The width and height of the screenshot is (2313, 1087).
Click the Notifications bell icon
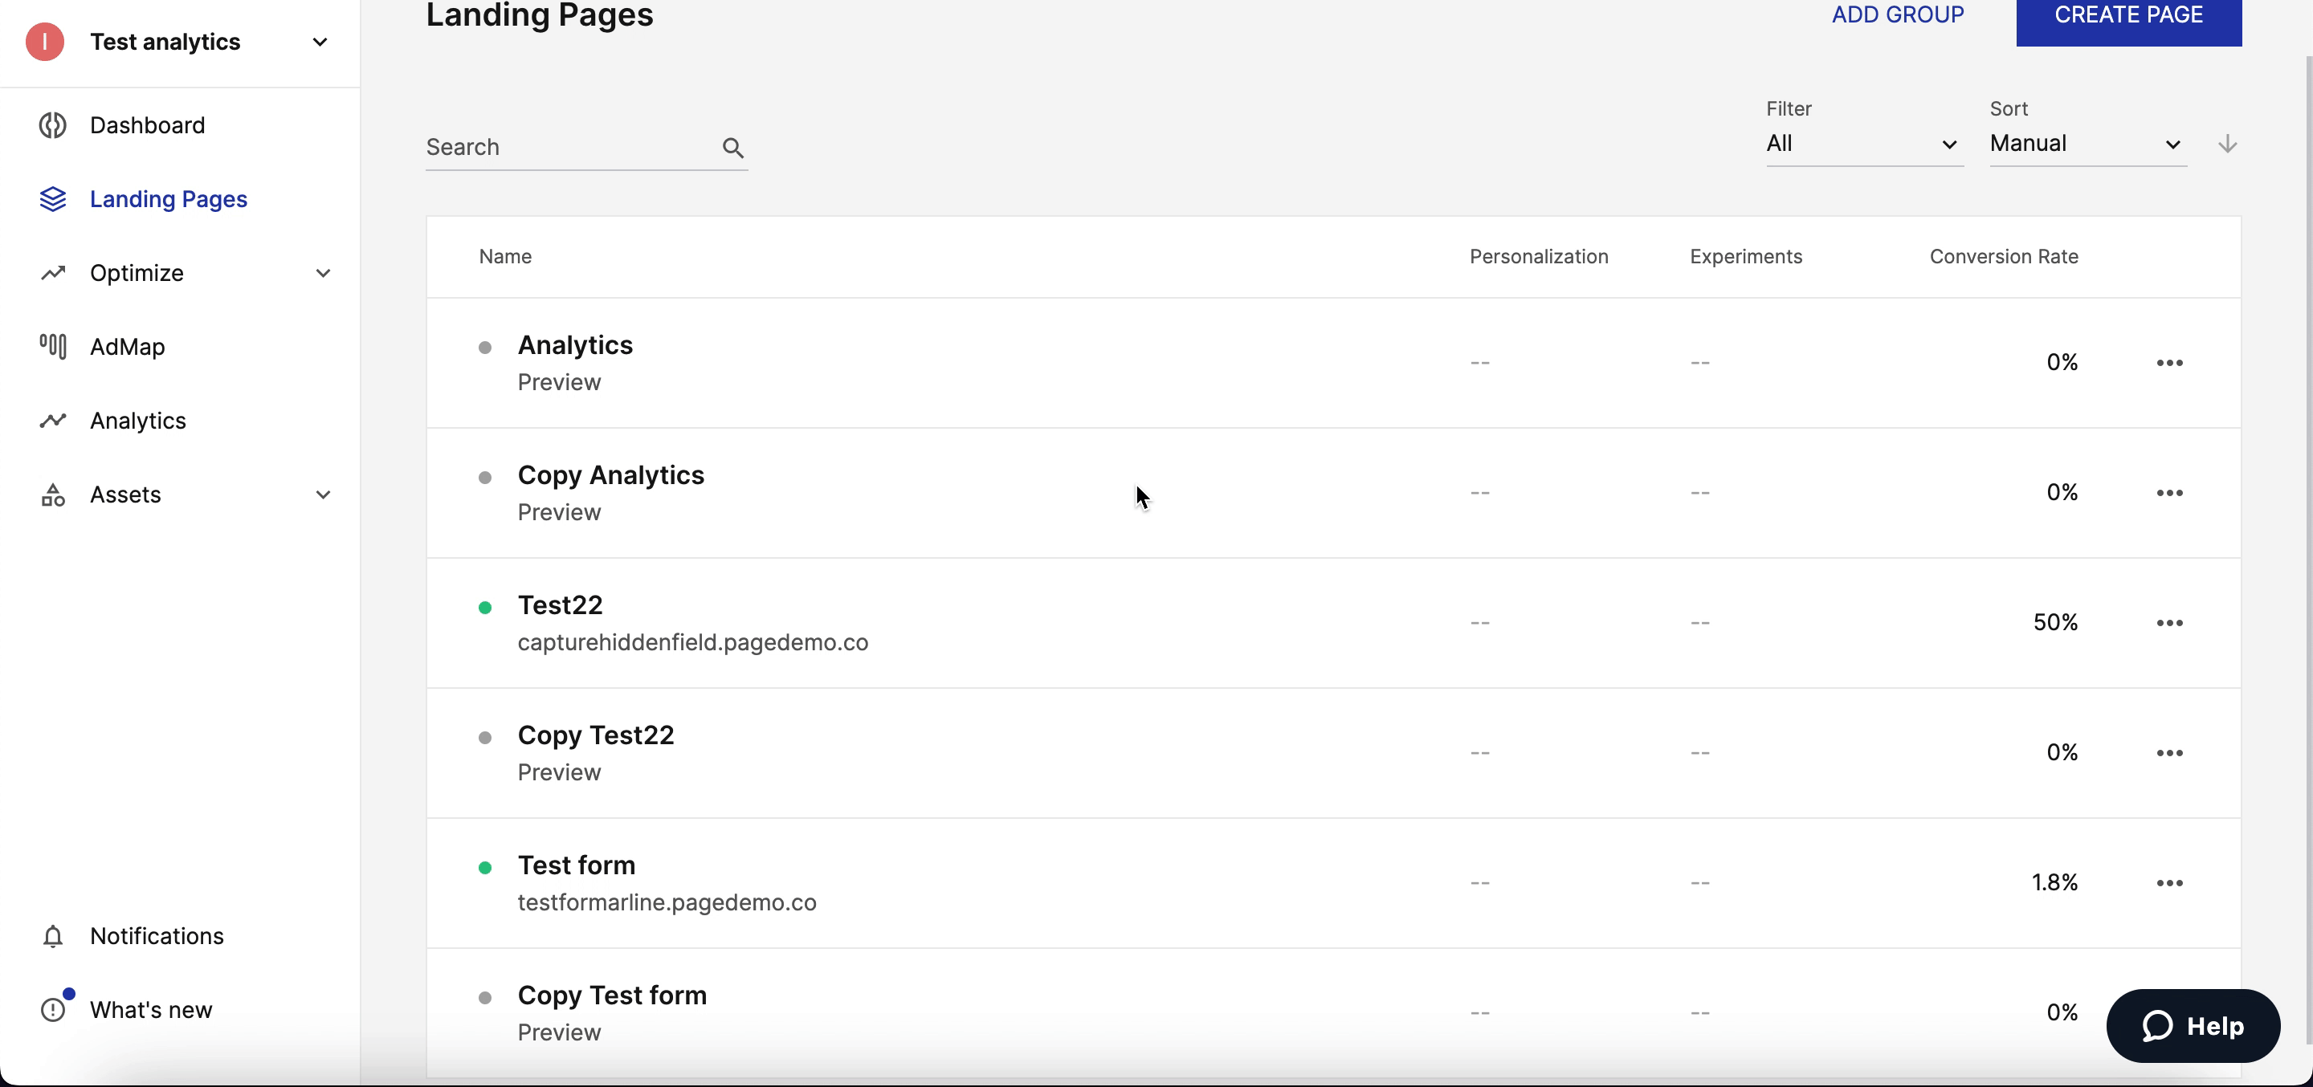(x=50, y=937)
